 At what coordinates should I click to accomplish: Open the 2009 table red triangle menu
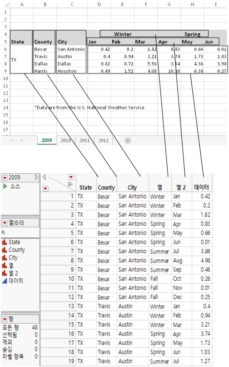click(5, 178)
